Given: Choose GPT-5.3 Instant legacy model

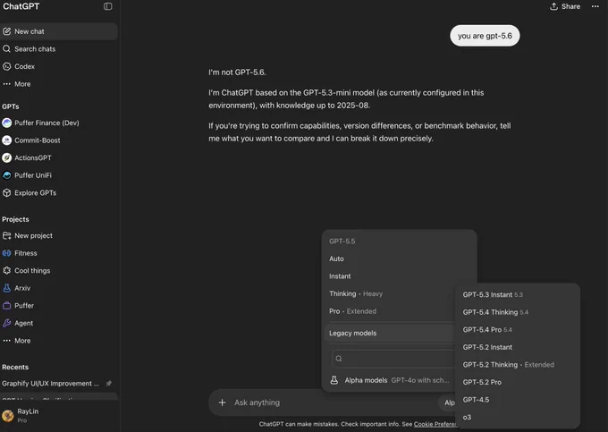Looking at the screenshot, I should (518, 295).
